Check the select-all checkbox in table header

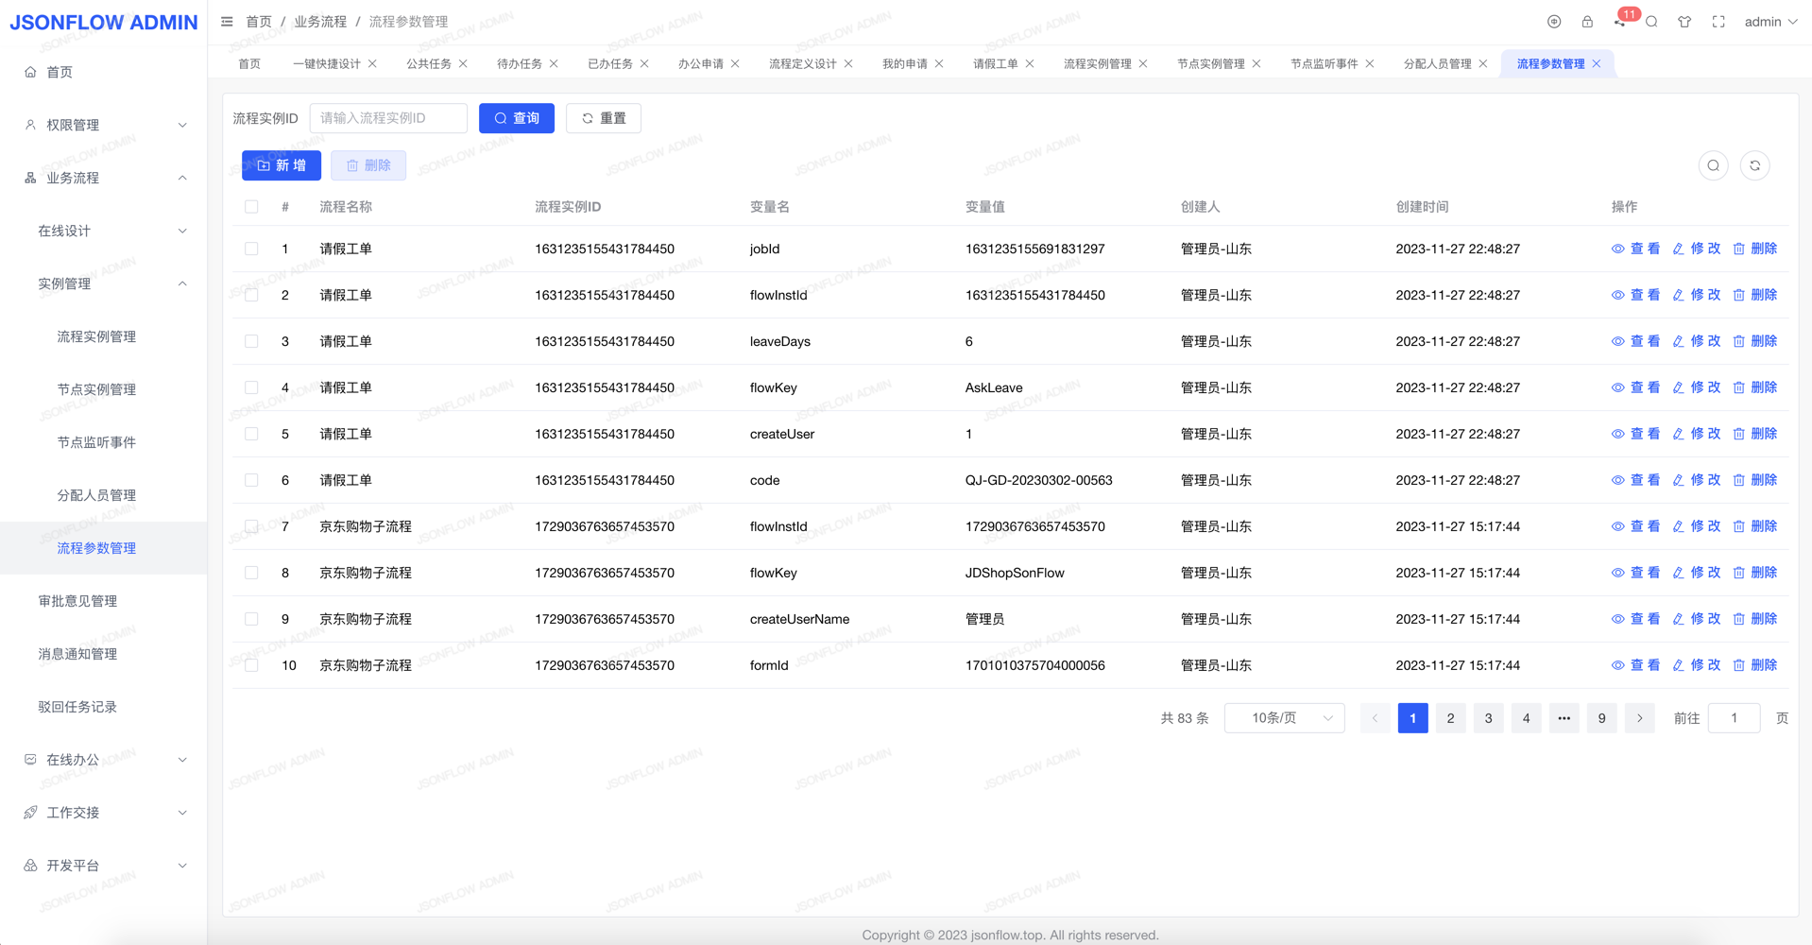[x=251, y=207]
